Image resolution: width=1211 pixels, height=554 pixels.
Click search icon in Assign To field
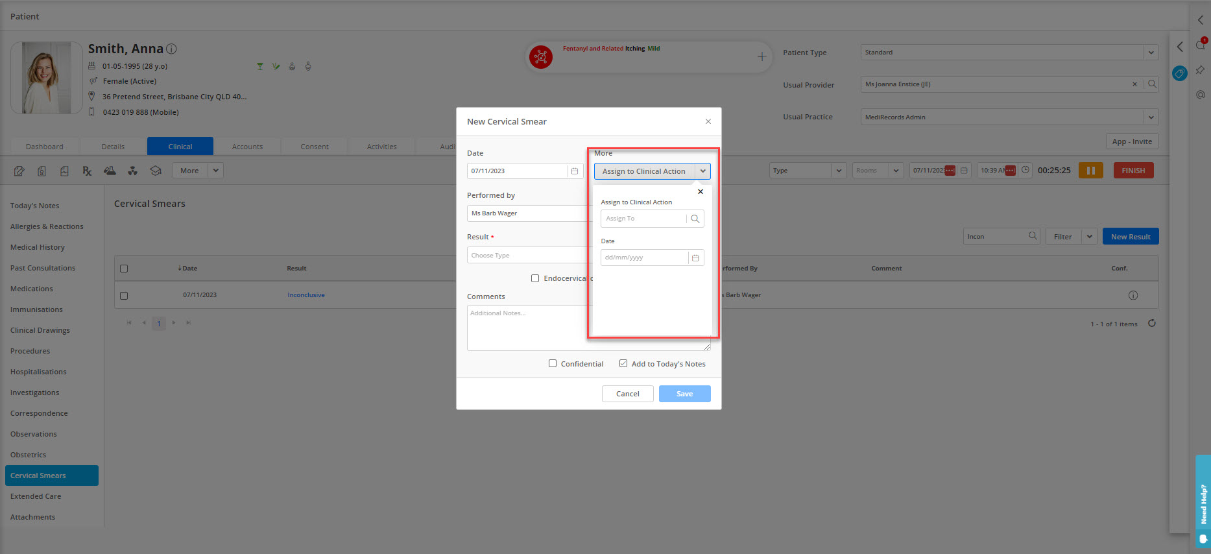[695, 219]
